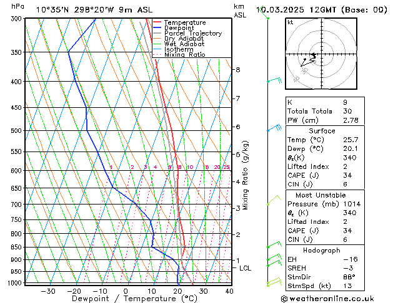Select the Isotherm legend label
This screenshot has height=303, width=393.
pyautogui.click(x=179, y=49)
